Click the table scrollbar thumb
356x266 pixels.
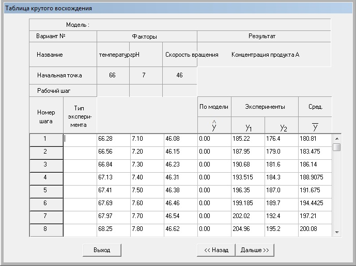(337, 147)
